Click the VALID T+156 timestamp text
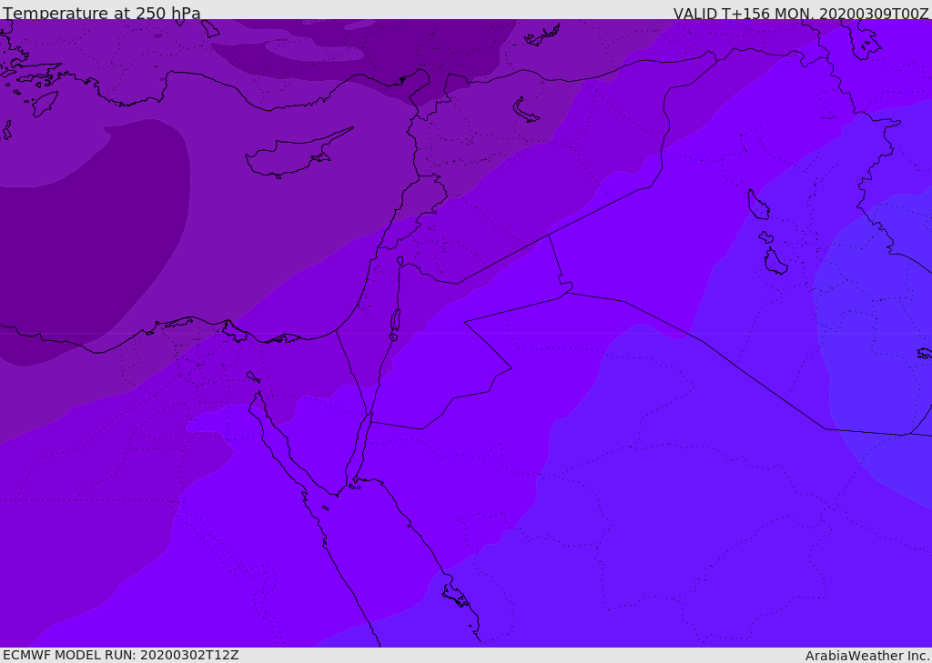 pyautogui.click(x=800, y=14)
